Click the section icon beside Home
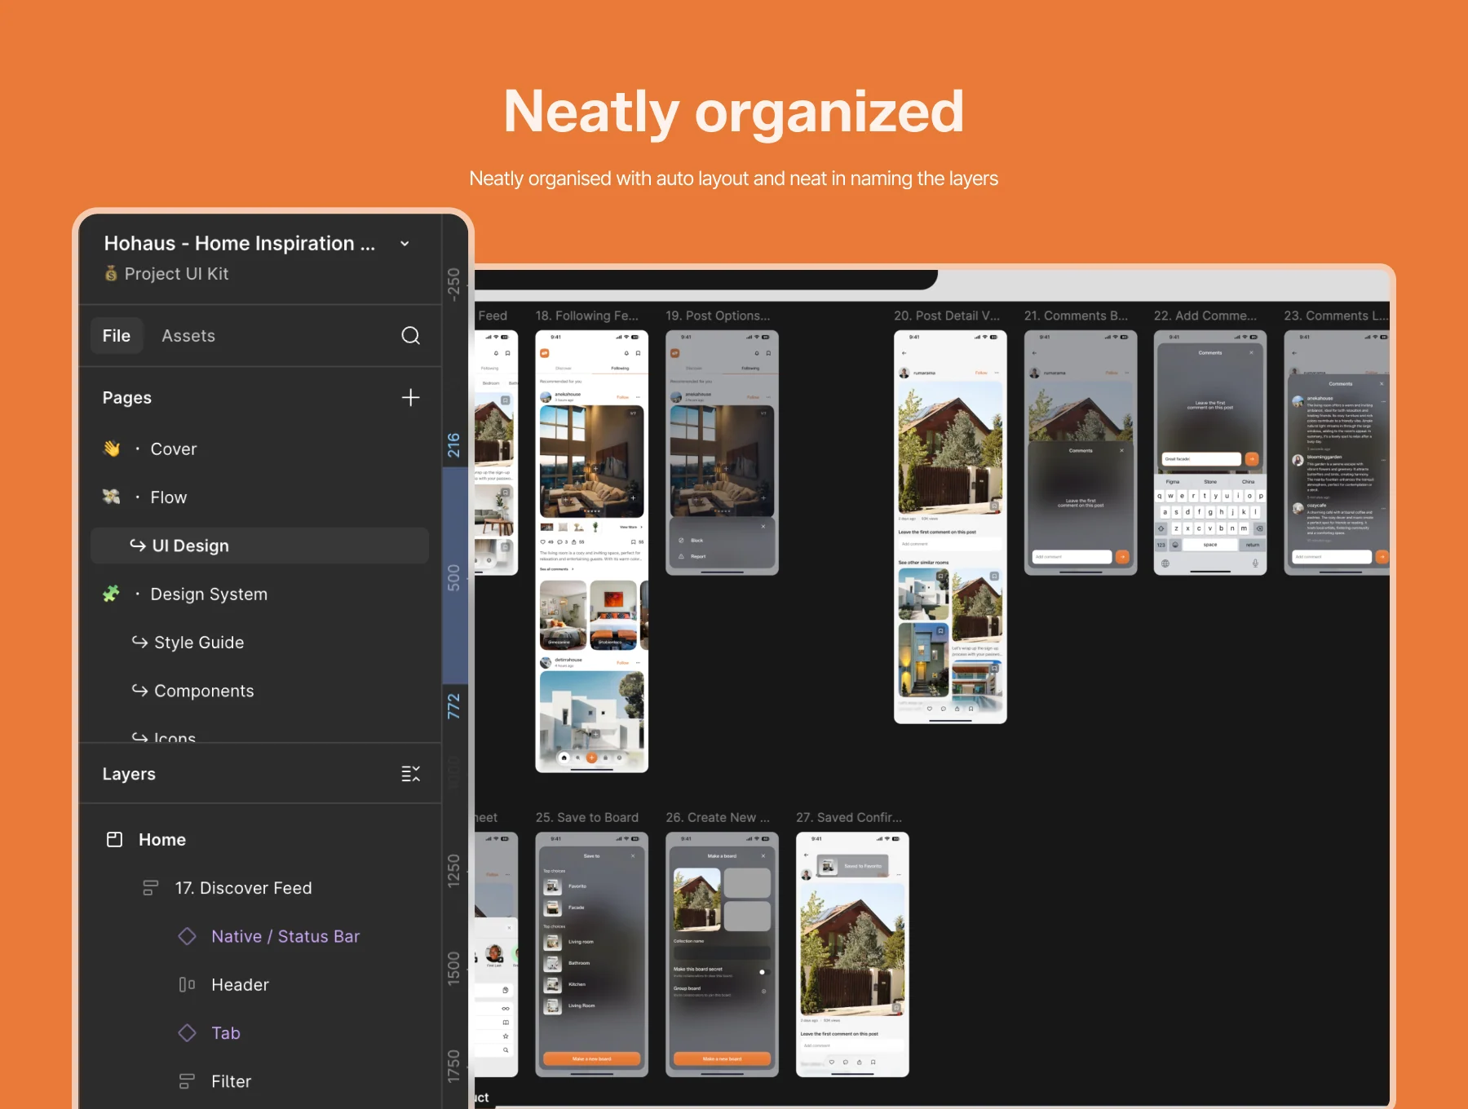 point(115,839)
